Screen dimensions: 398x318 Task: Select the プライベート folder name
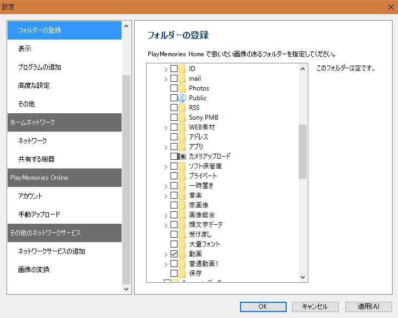203,176
